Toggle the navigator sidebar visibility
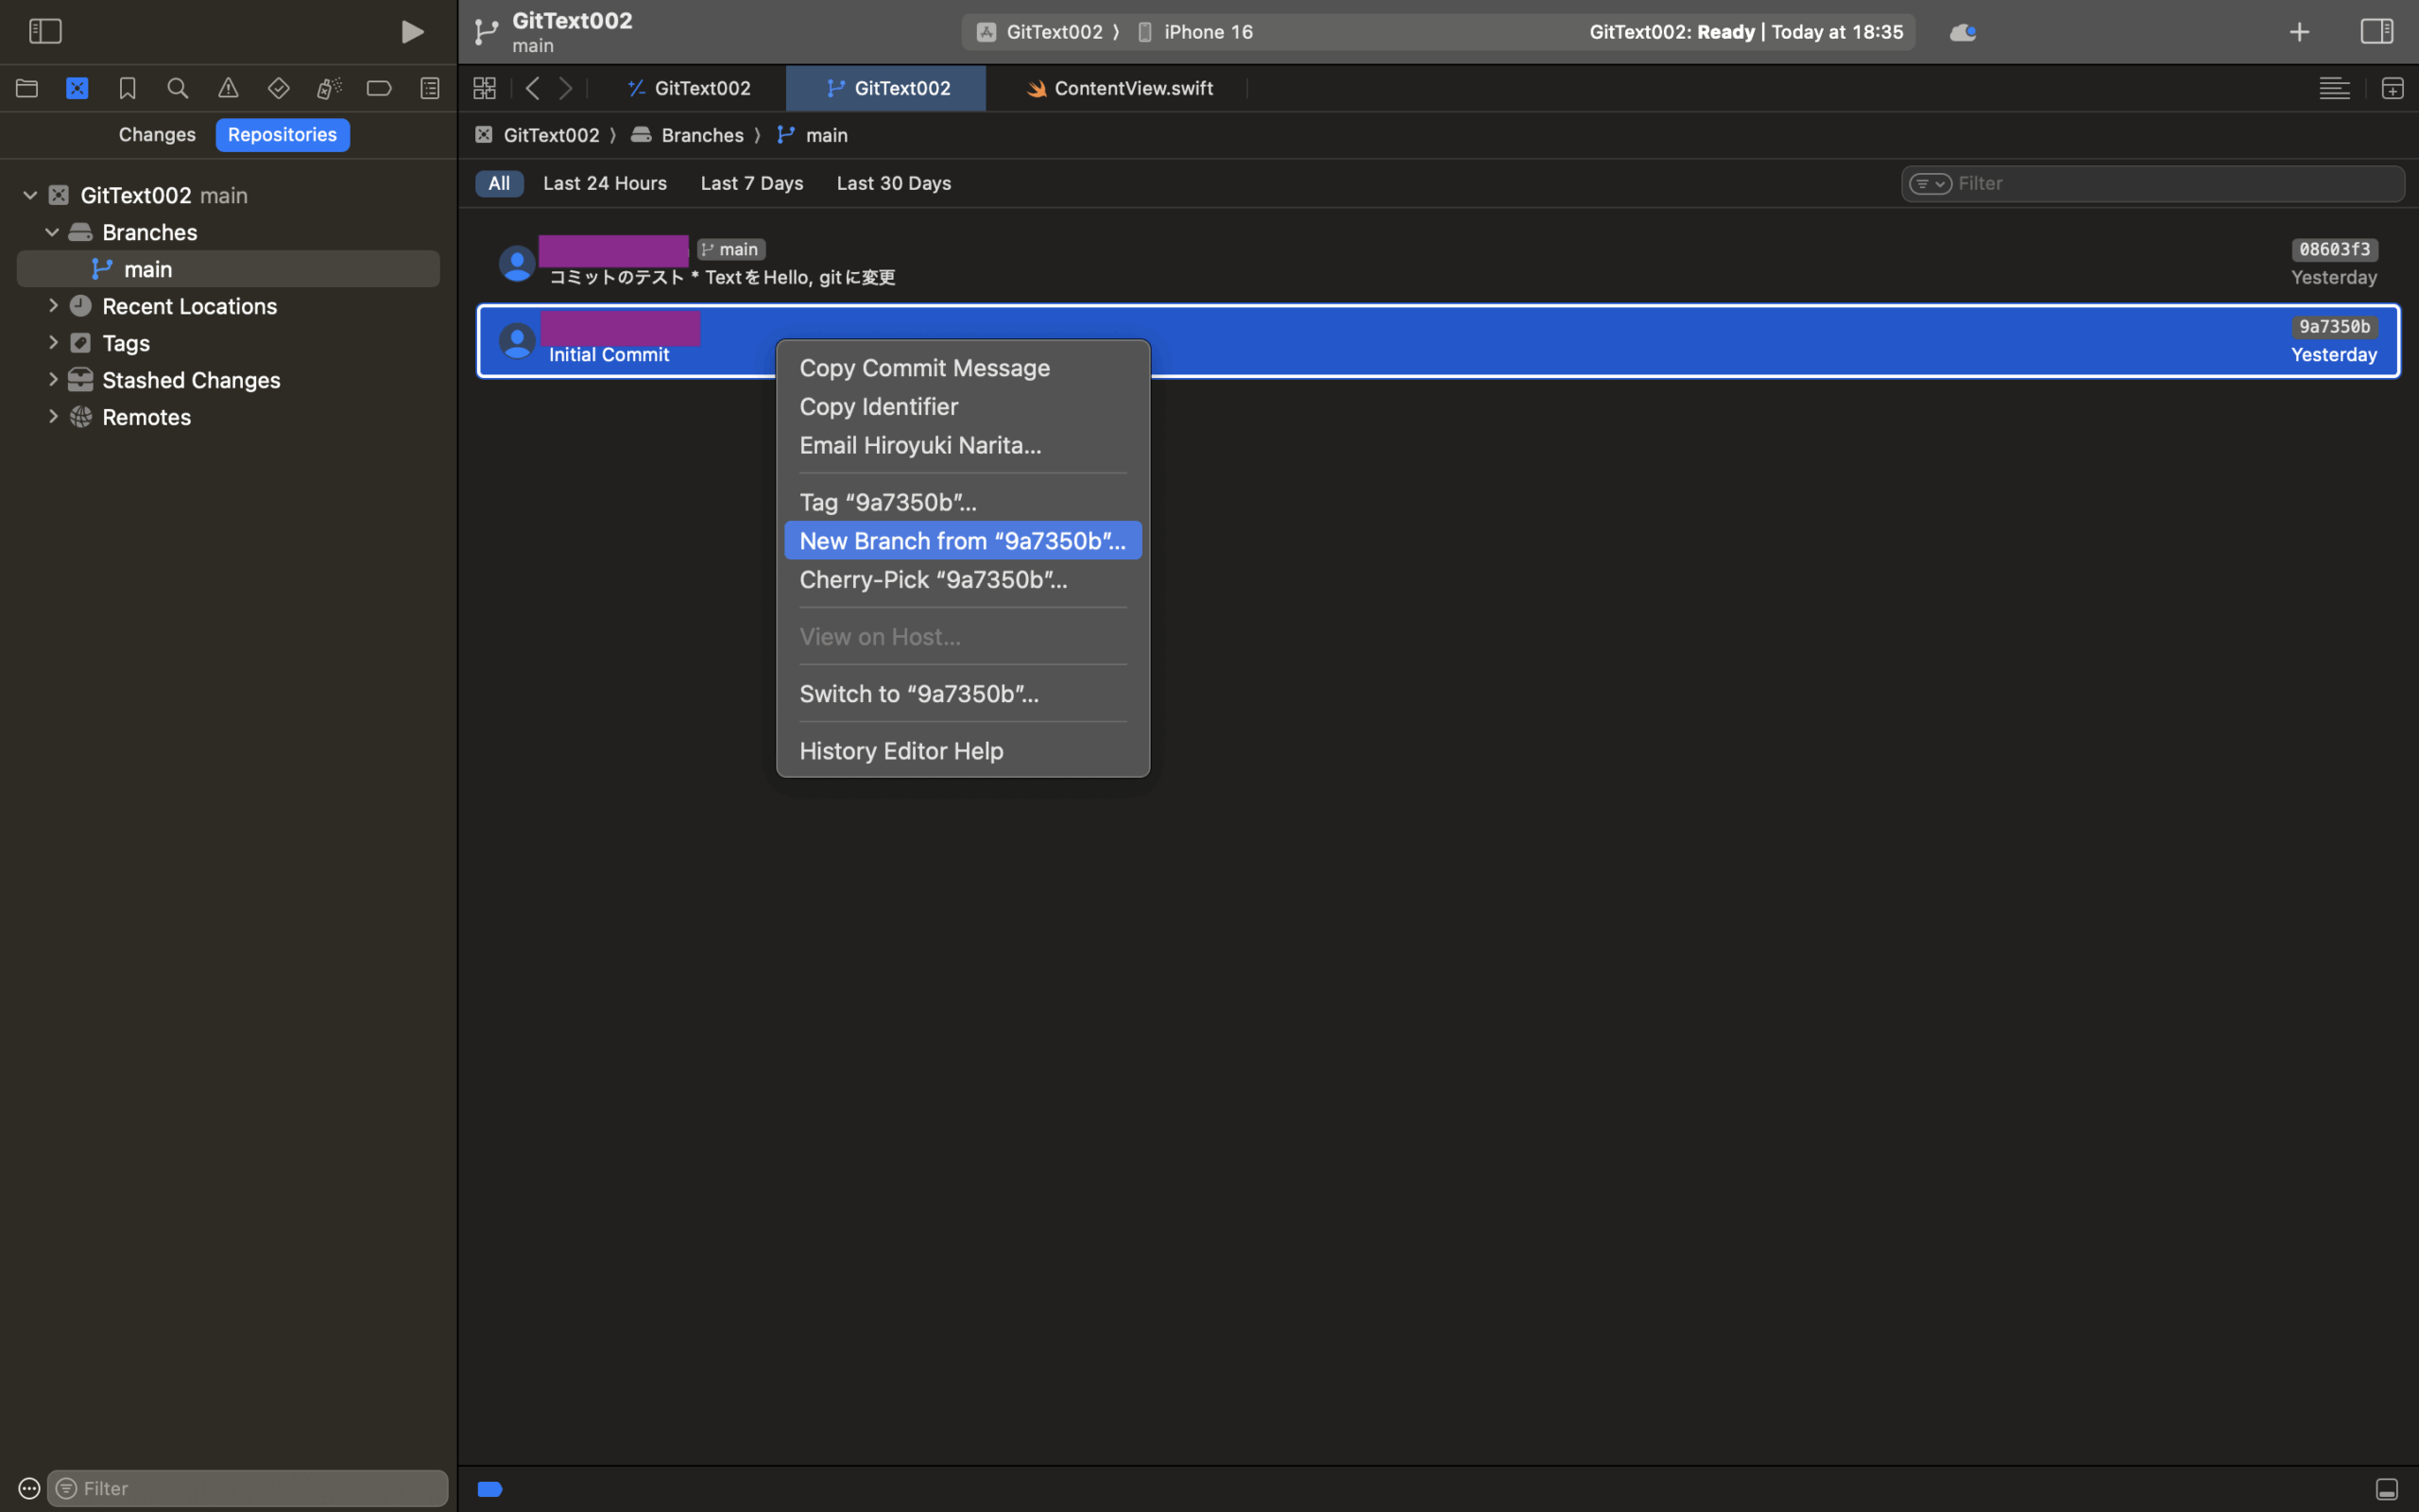Viewport: 2419px width, 1512px height. [x=45, y=31]
